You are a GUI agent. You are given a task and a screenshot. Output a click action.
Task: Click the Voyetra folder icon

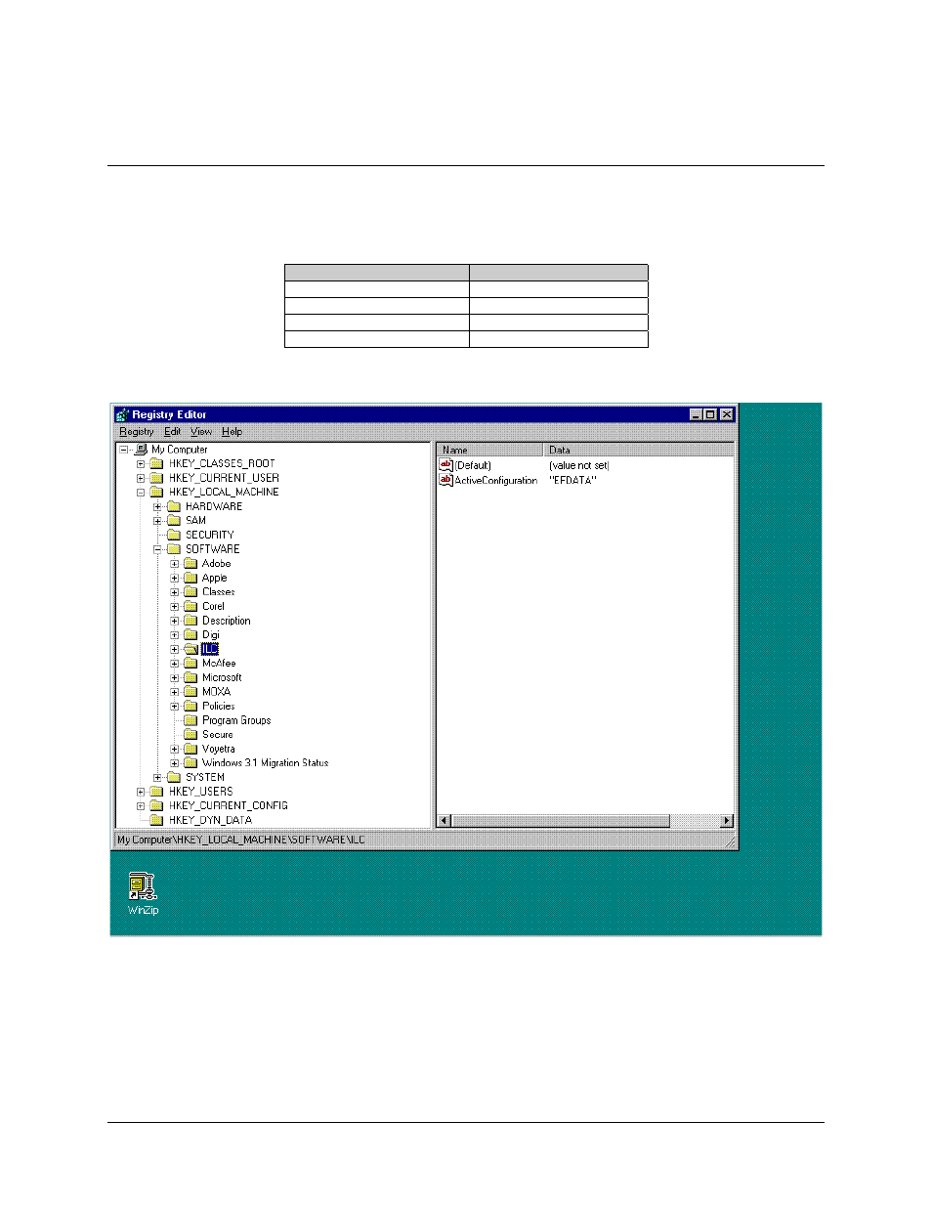point(191,749)
